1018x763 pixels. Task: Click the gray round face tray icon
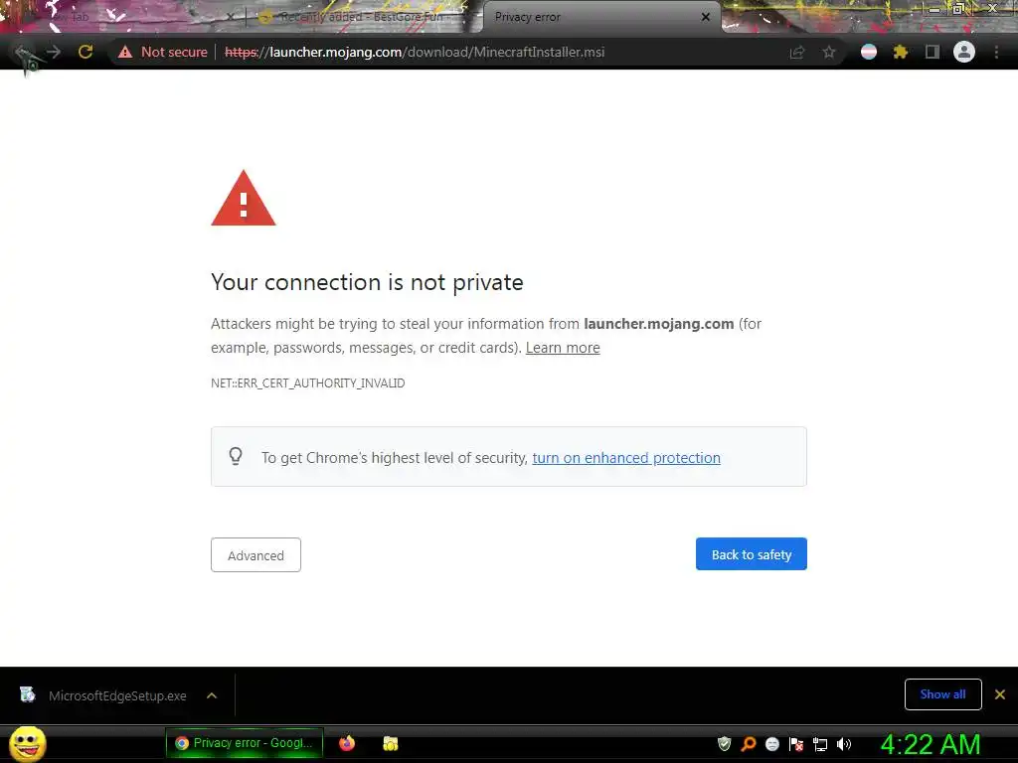tap(771, 743)
